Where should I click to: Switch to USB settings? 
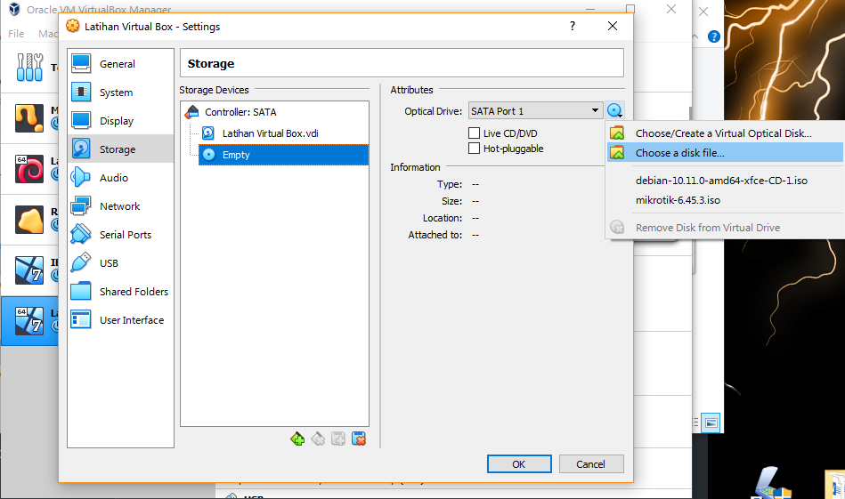coord(109,263)
